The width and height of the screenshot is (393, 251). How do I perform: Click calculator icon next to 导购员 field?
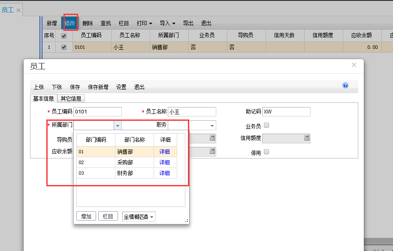pos(212,138)
